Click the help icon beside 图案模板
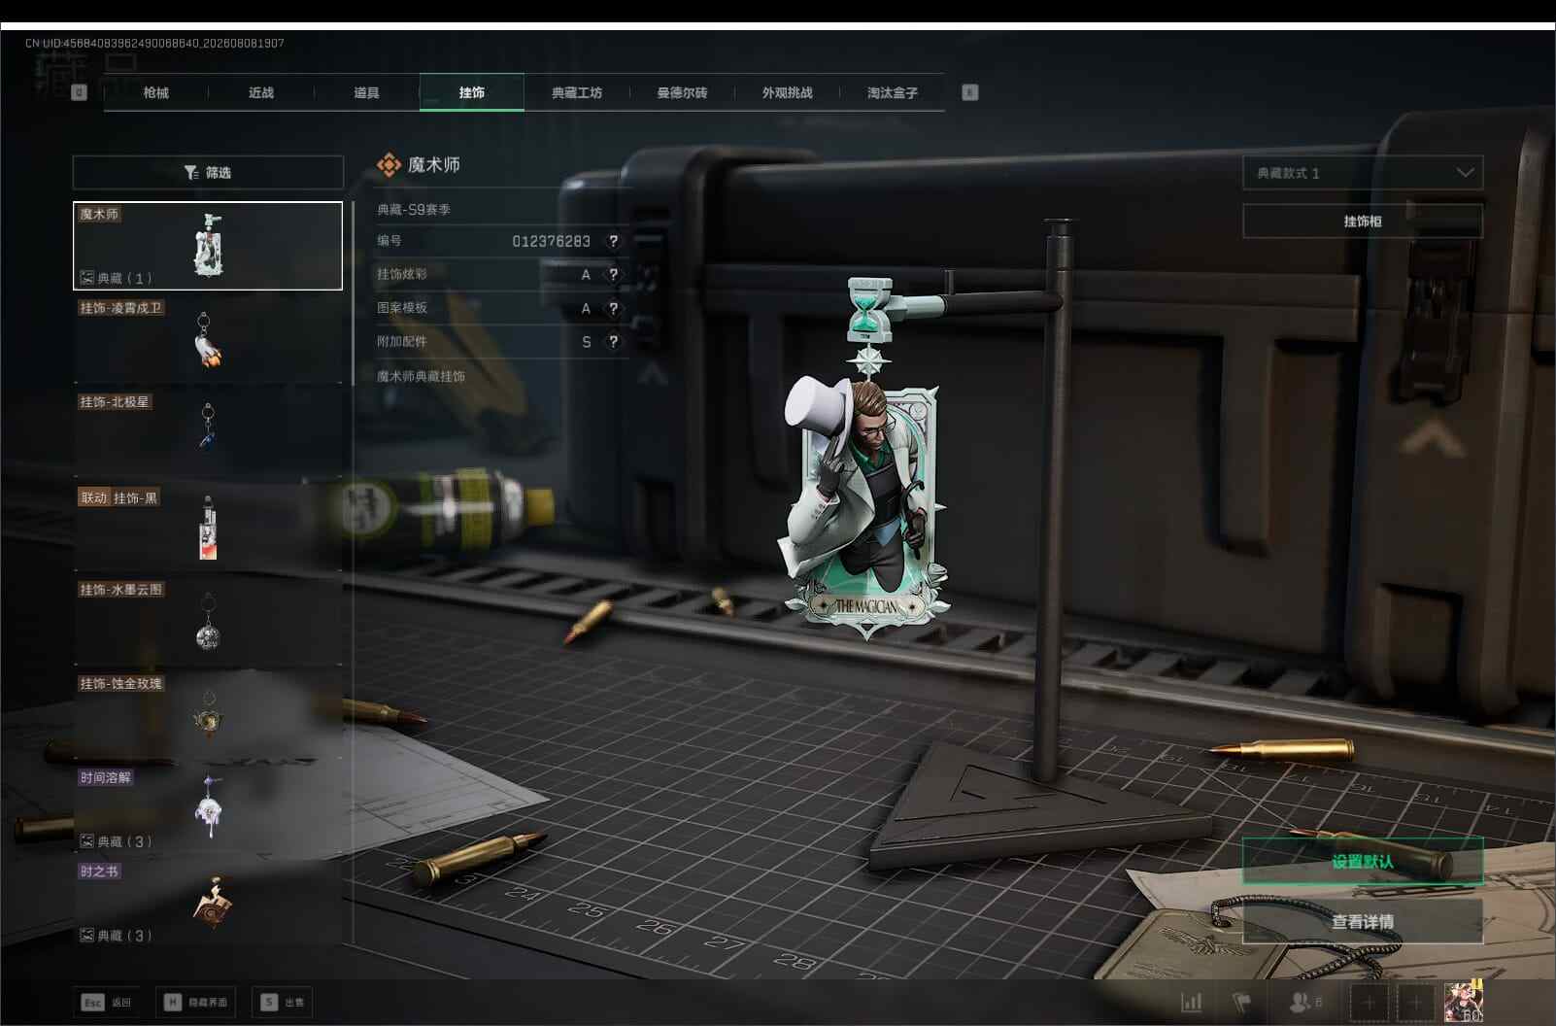This screenshot has height=1026, width=1556. (613, 308)
